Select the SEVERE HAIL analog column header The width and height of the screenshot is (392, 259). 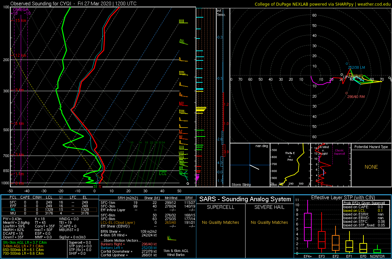(x=269, y=208)
